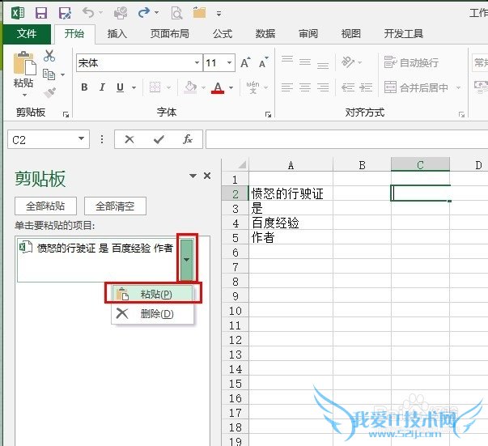488x446 pixels.
Task: Align text left
Action: 287,87
